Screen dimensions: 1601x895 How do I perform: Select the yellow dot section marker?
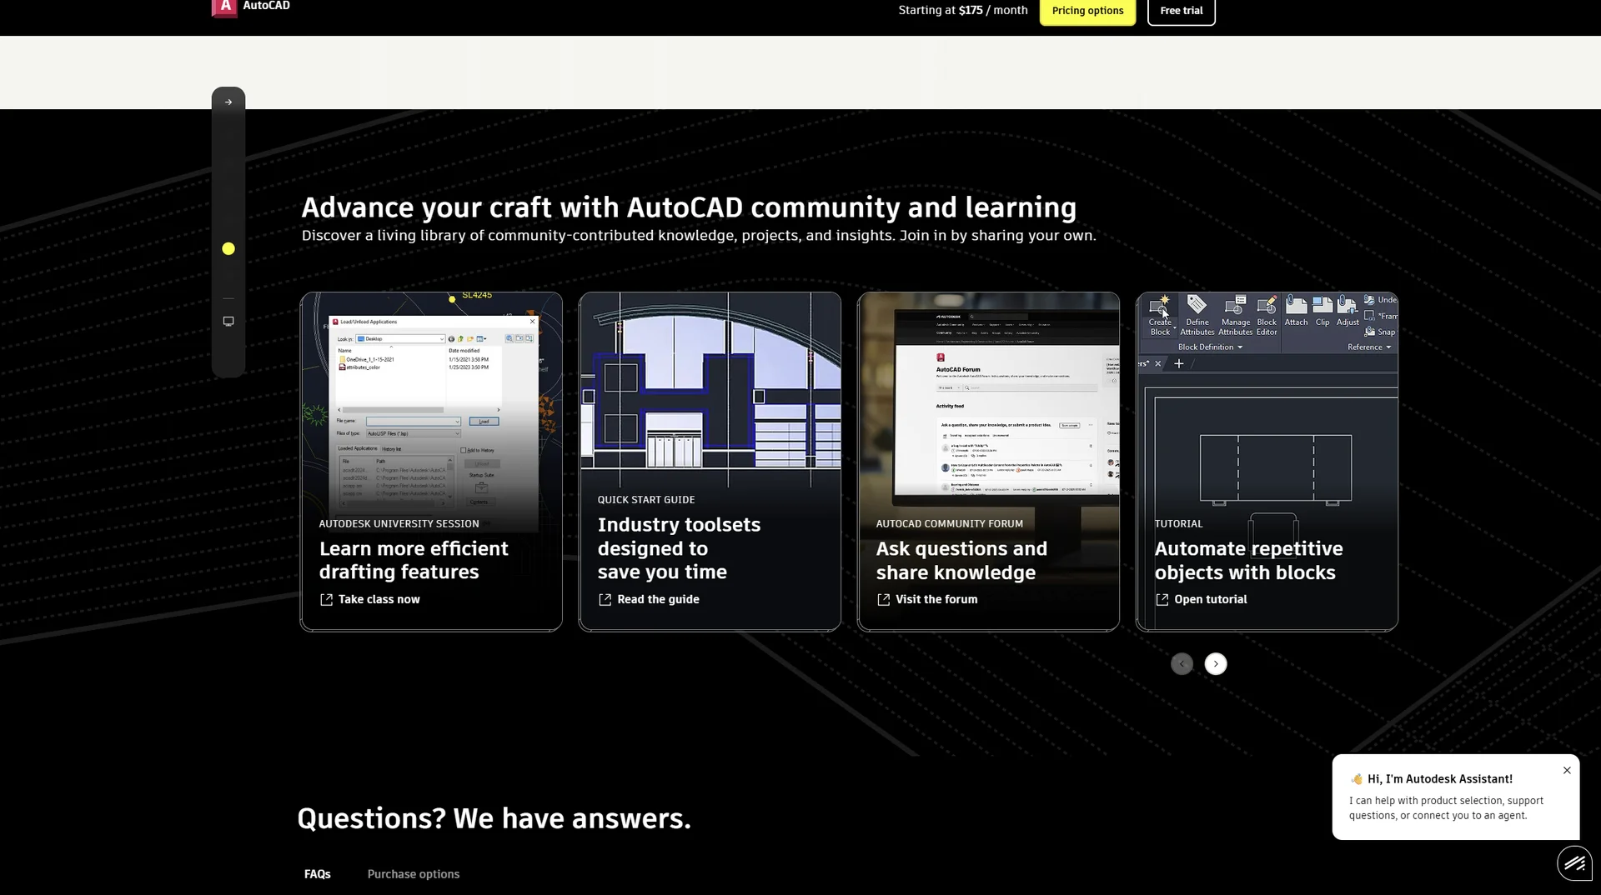[228, 249]
